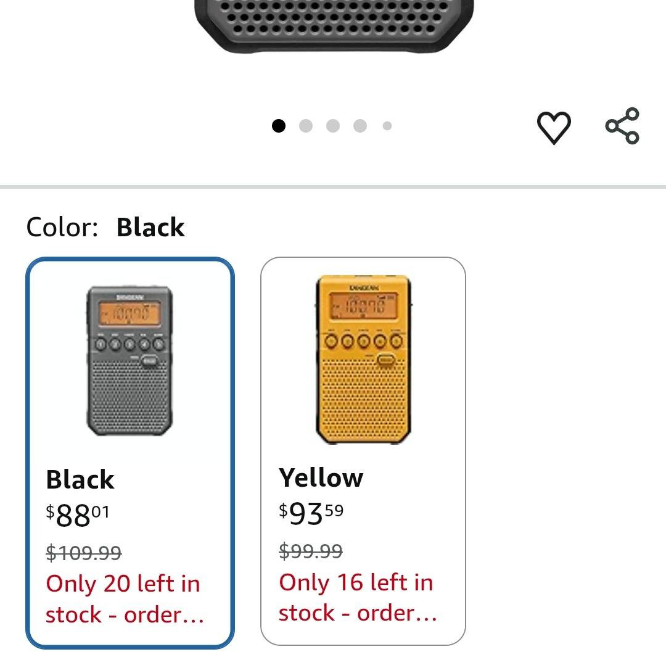Tap the share icon
The image size is (666, 665).
tap(622, 126)
